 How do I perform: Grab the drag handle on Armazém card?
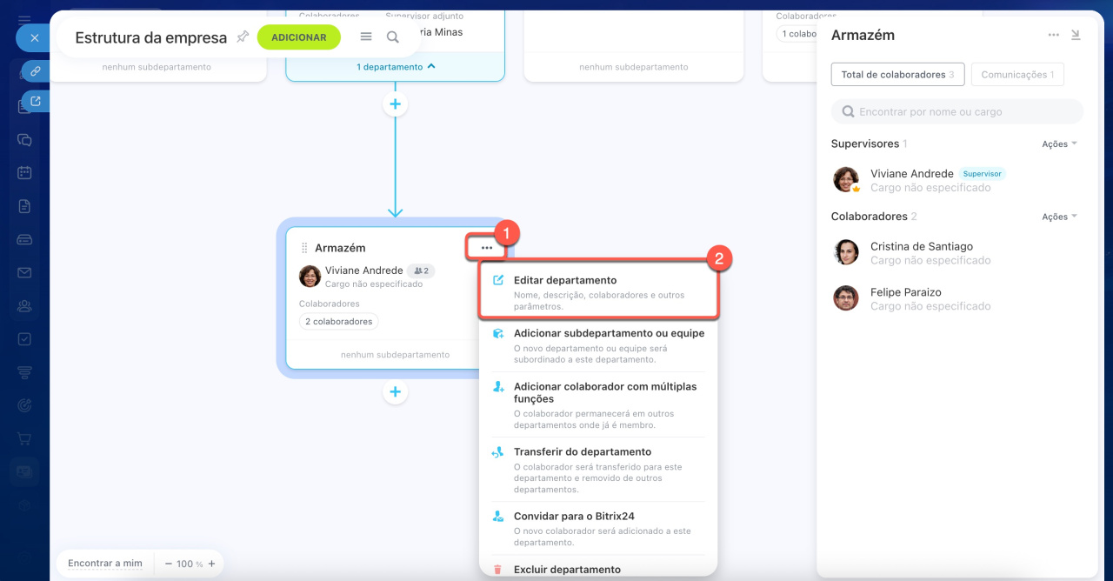[304, 248]
